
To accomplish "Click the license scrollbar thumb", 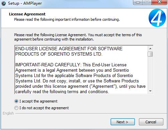I will [x=150, y=54].
